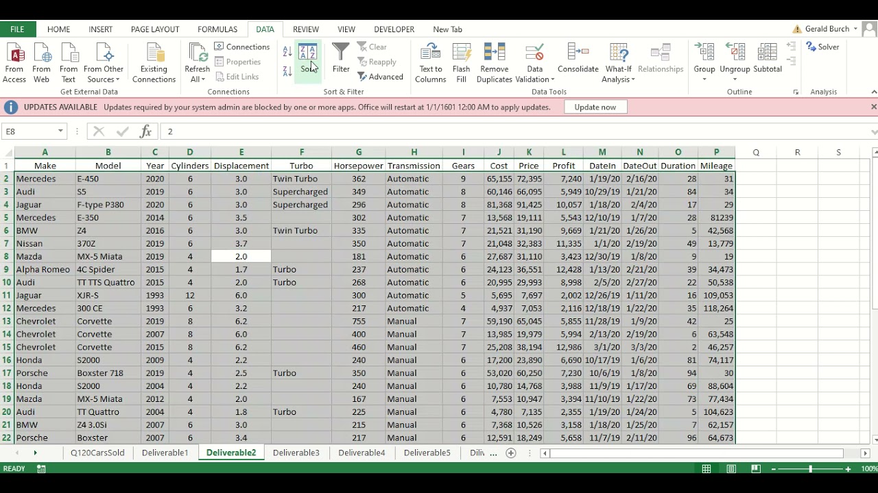Click the Ungroup outline icon
The width and height of the screenshot is (878, 493).
[x=735, y=53]
